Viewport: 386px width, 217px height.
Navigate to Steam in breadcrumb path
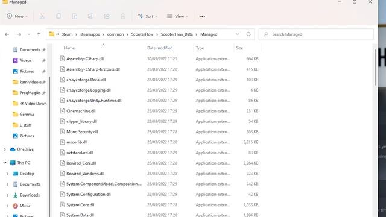(67, 34)
